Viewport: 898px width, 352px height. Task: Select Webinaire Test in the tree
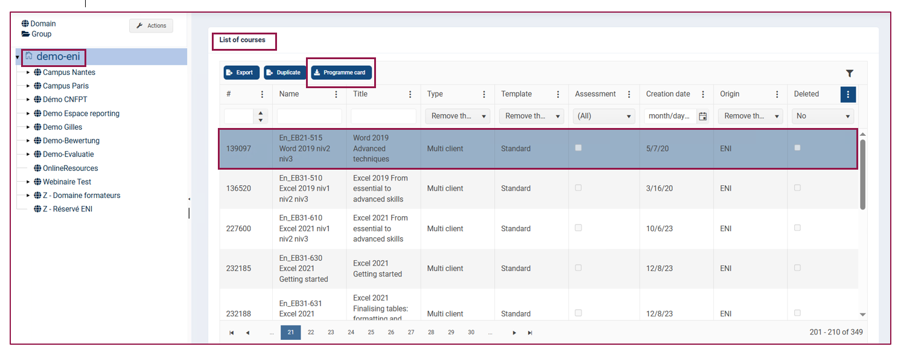[67, 182]
